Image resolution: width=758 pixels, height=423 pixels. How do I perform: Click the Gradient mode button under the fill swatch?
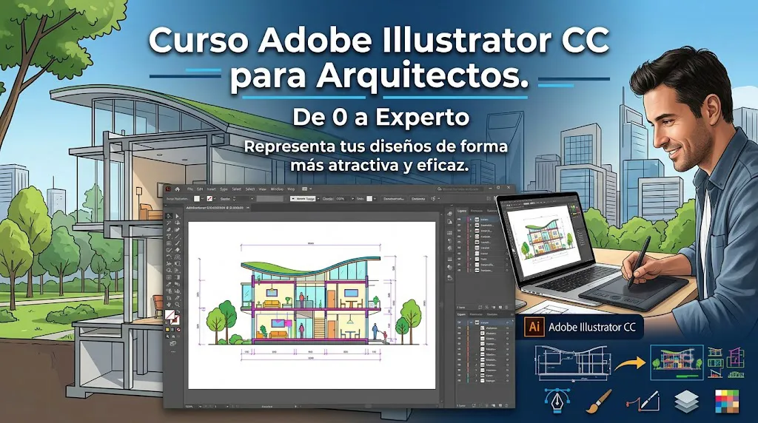pos(172,329)
